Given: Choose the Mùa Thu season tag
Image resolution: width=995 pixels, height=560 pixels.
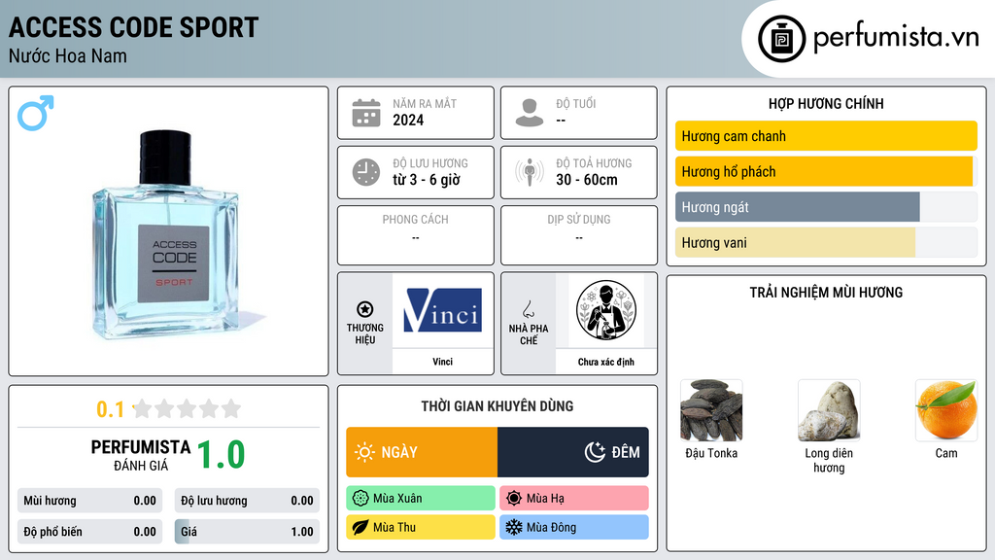Looking at the screenshot, I should tap(421, 527).
